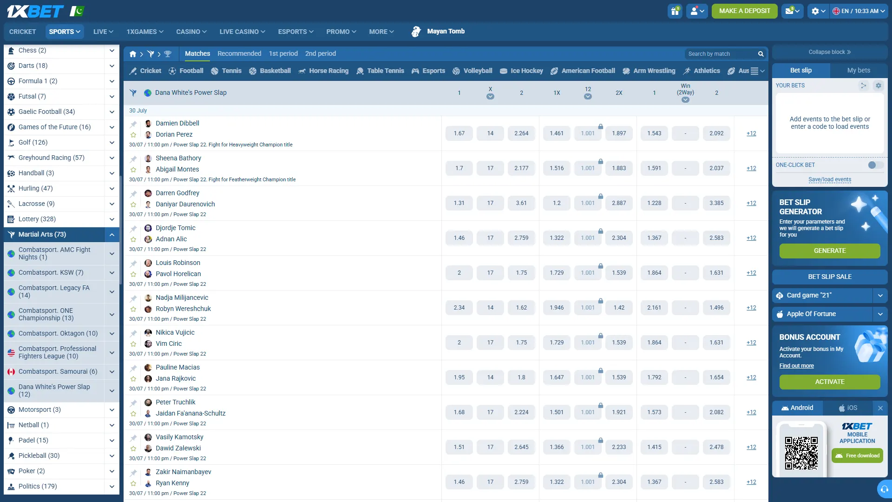The image size is (892, 502).
Task: Click the MAKE A DEPOSIT button
Action: [744, 11]
